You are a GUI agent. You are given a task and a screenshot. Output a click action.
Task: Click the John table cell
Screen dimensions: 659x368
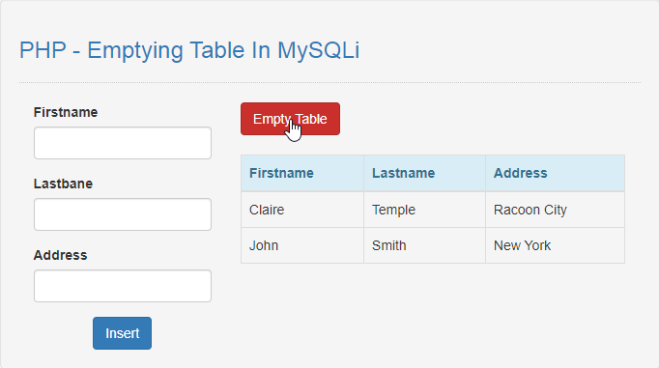[302, 245]
